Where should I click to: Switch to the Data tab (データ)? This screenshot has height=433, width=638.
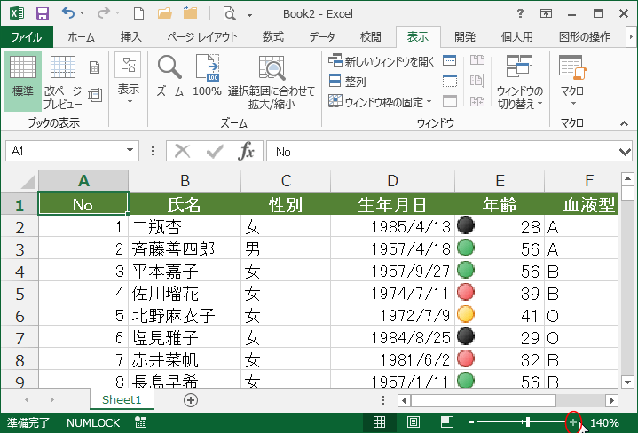point(322,36)
